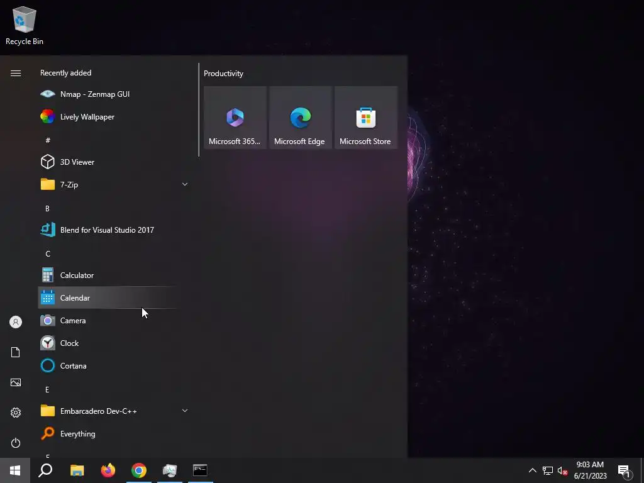Click the letter B section header
The height and width of the screenshot is (483, 644).
47,208
